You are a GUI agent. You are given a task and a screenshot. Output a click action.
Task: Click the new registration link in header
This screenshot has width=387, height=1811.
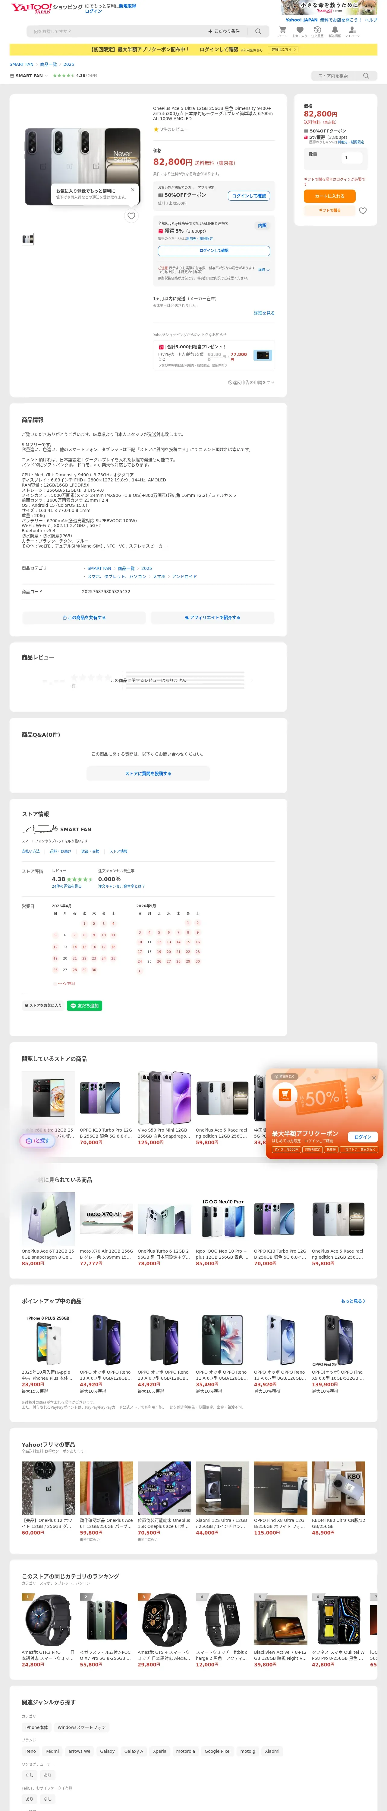127,6
